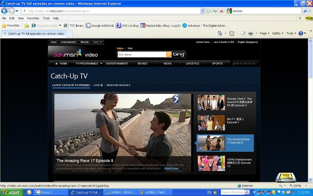Screen dimensions: 313x196
Task: Open the TTC library favorite link
Action: 74,25
